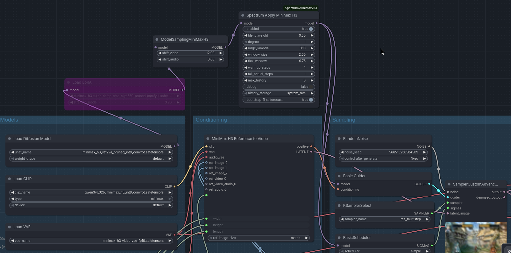Click the flex_window value field
The image size is (511, 253).
point(279,61)
